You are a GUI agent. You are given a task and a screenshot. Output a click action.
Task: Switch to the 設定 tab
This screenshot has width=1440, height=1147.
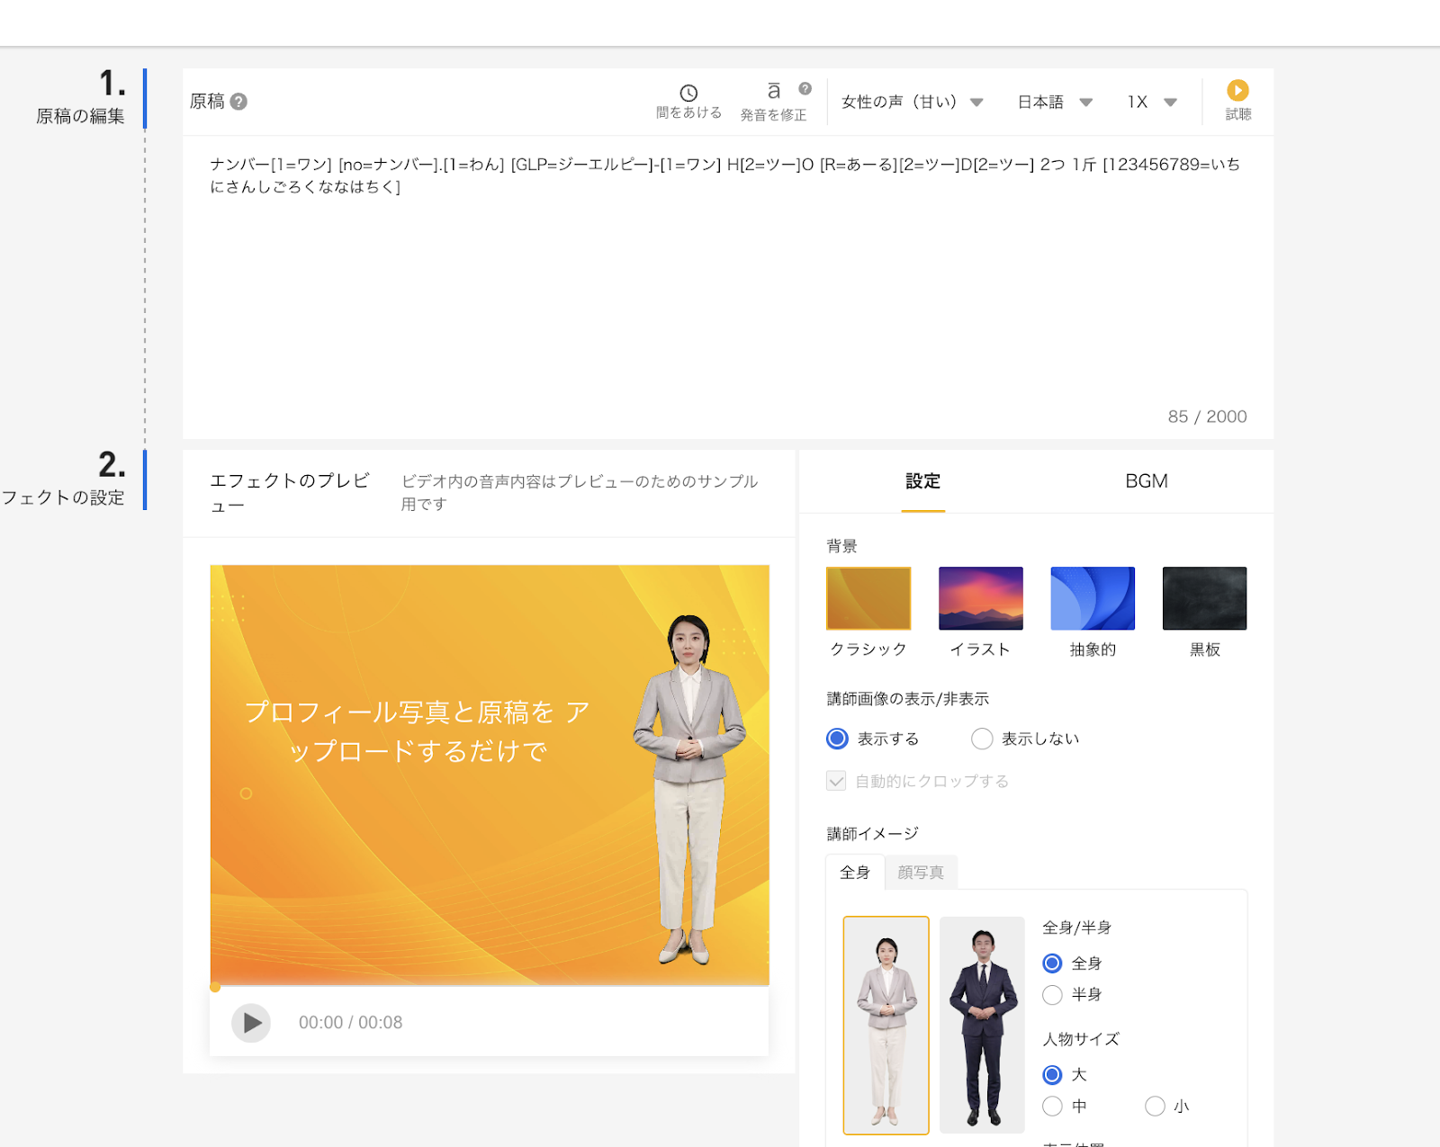pyautogui.click(x=922, y=481)
